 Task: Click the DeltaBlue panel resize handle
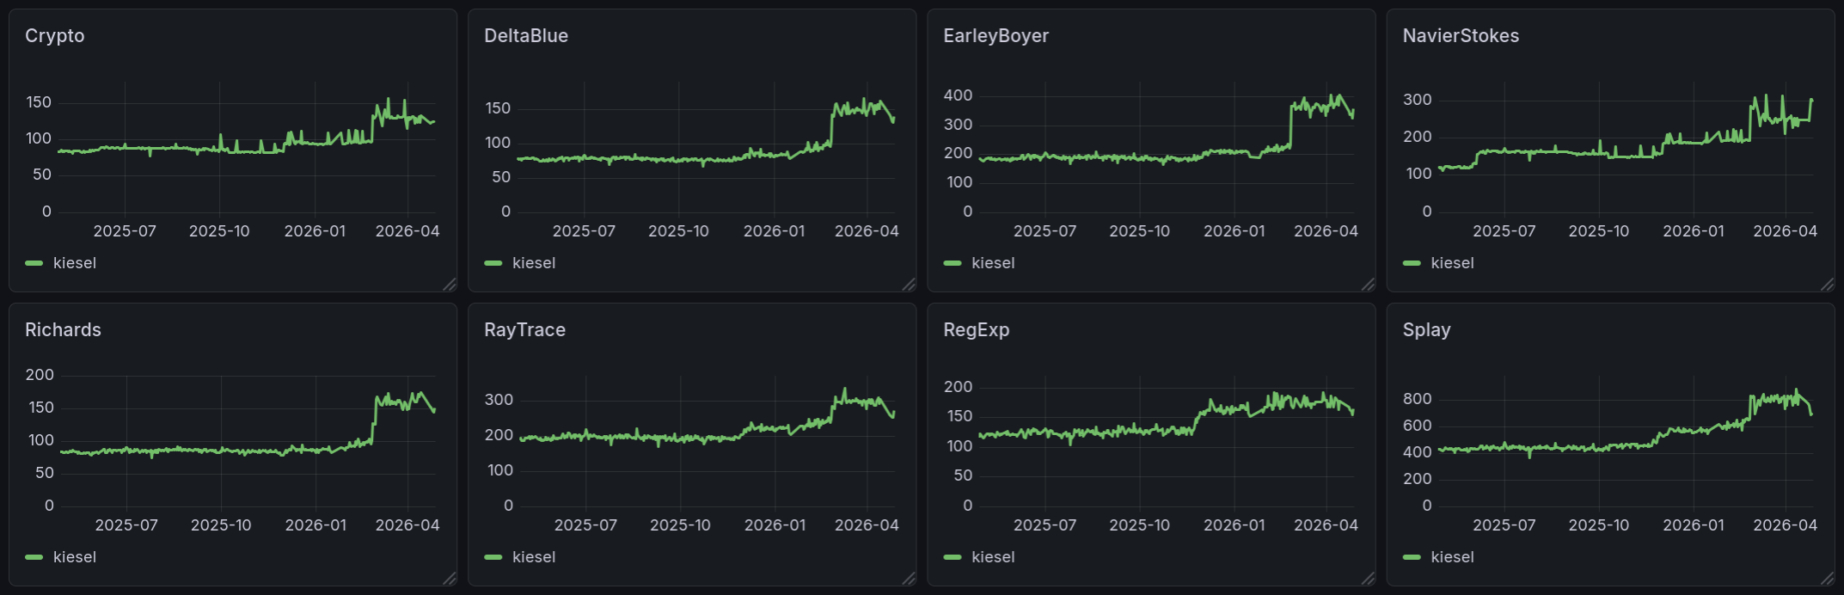[909, 285]
